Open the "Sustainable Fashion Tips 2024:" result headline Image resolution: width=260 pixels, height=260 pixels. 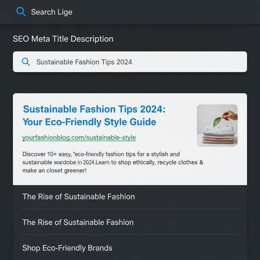tap(94, 109)
